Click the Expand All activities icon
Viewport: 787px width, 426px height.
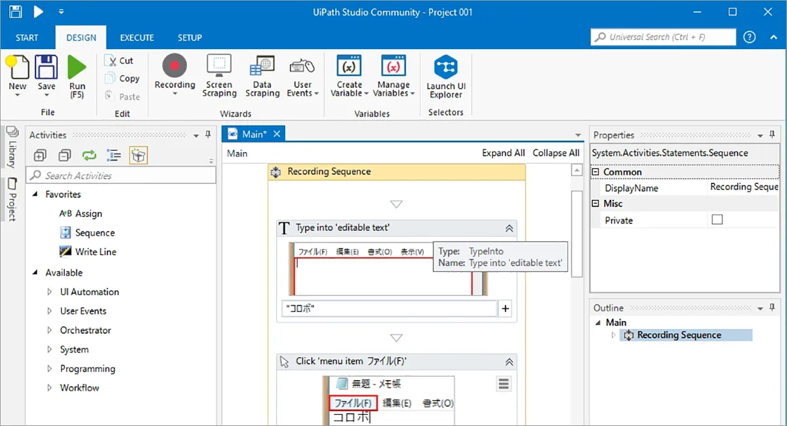click(x=40, y=155)
